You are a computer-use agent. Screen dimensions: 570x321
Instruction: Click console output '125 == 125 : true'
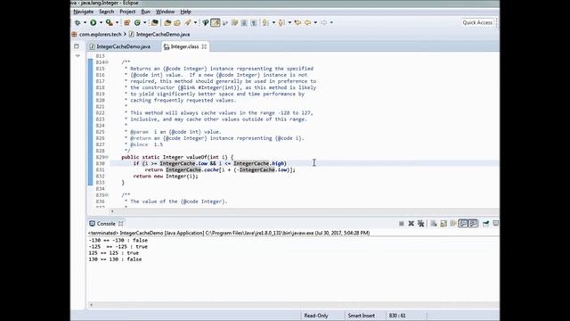(114, 253)
